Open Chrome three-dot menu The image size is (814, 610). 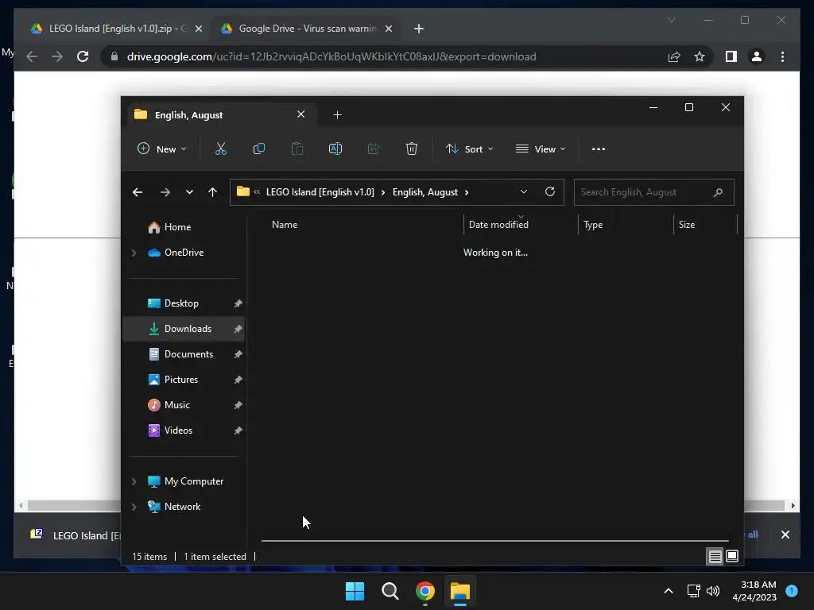pyautogui.click(x=782, y=56)
